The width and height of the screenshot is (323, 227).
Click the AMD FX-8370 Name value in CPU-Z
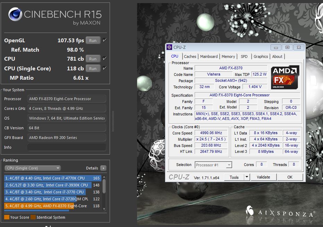pos(231,68)
